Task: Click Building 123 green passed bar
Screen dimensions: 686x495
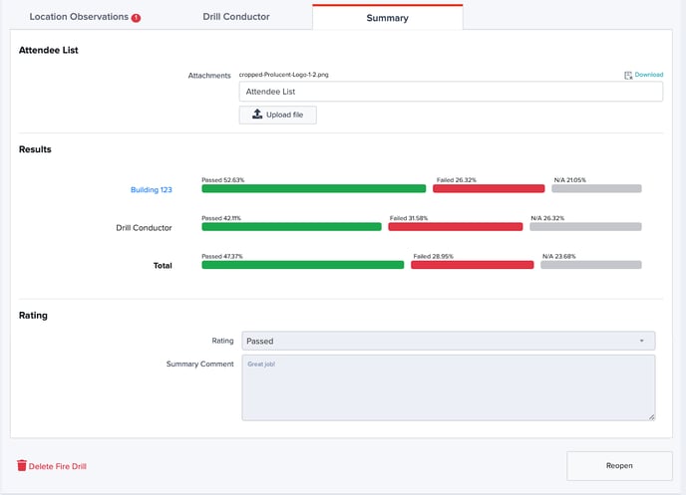Action: coord(314,189)
